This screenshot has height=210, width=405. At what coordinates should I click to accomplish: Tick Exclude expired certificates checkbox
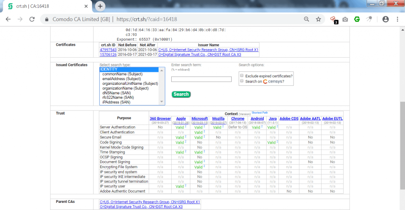click(x=242, y=75)
